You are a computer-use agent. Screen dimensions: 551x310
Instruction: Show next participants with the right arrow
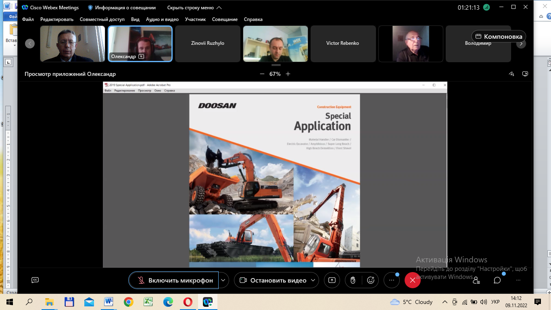tap(521, 44)
